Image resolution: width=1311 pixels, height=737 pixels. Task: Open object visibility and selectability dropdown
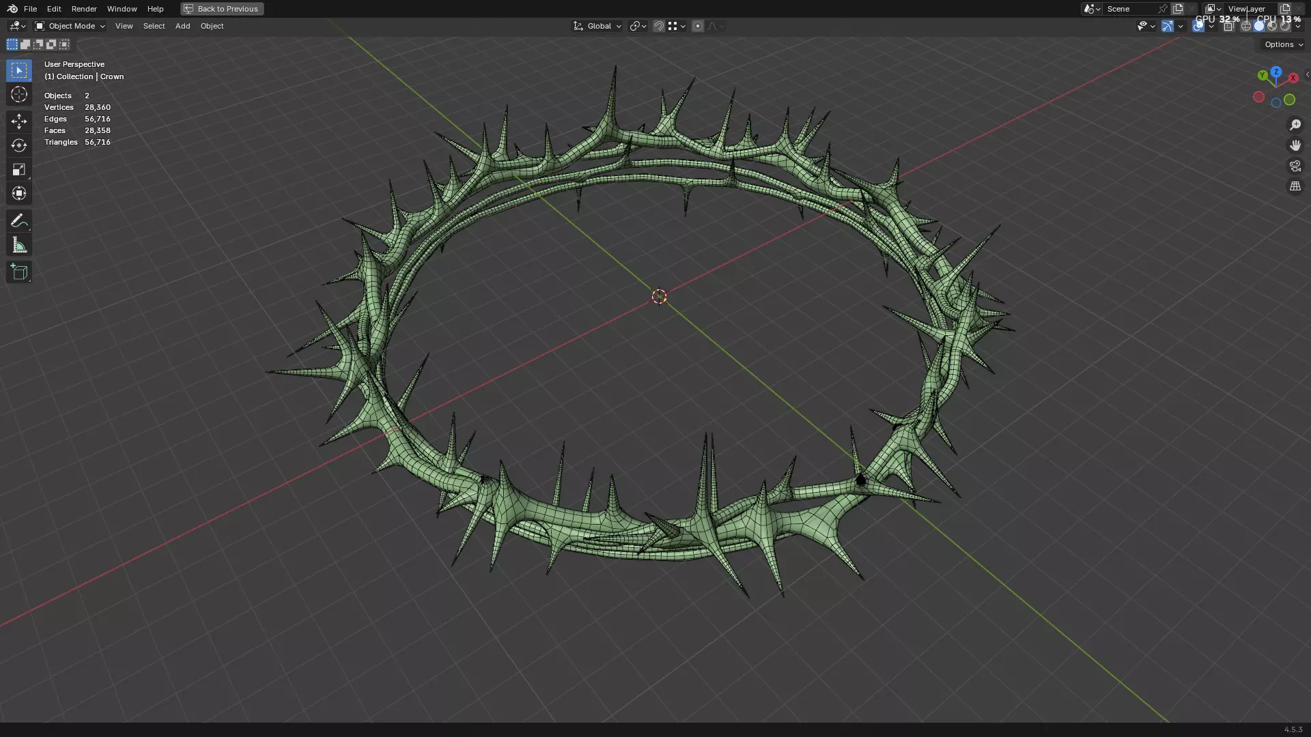[x=1146, y=26]
